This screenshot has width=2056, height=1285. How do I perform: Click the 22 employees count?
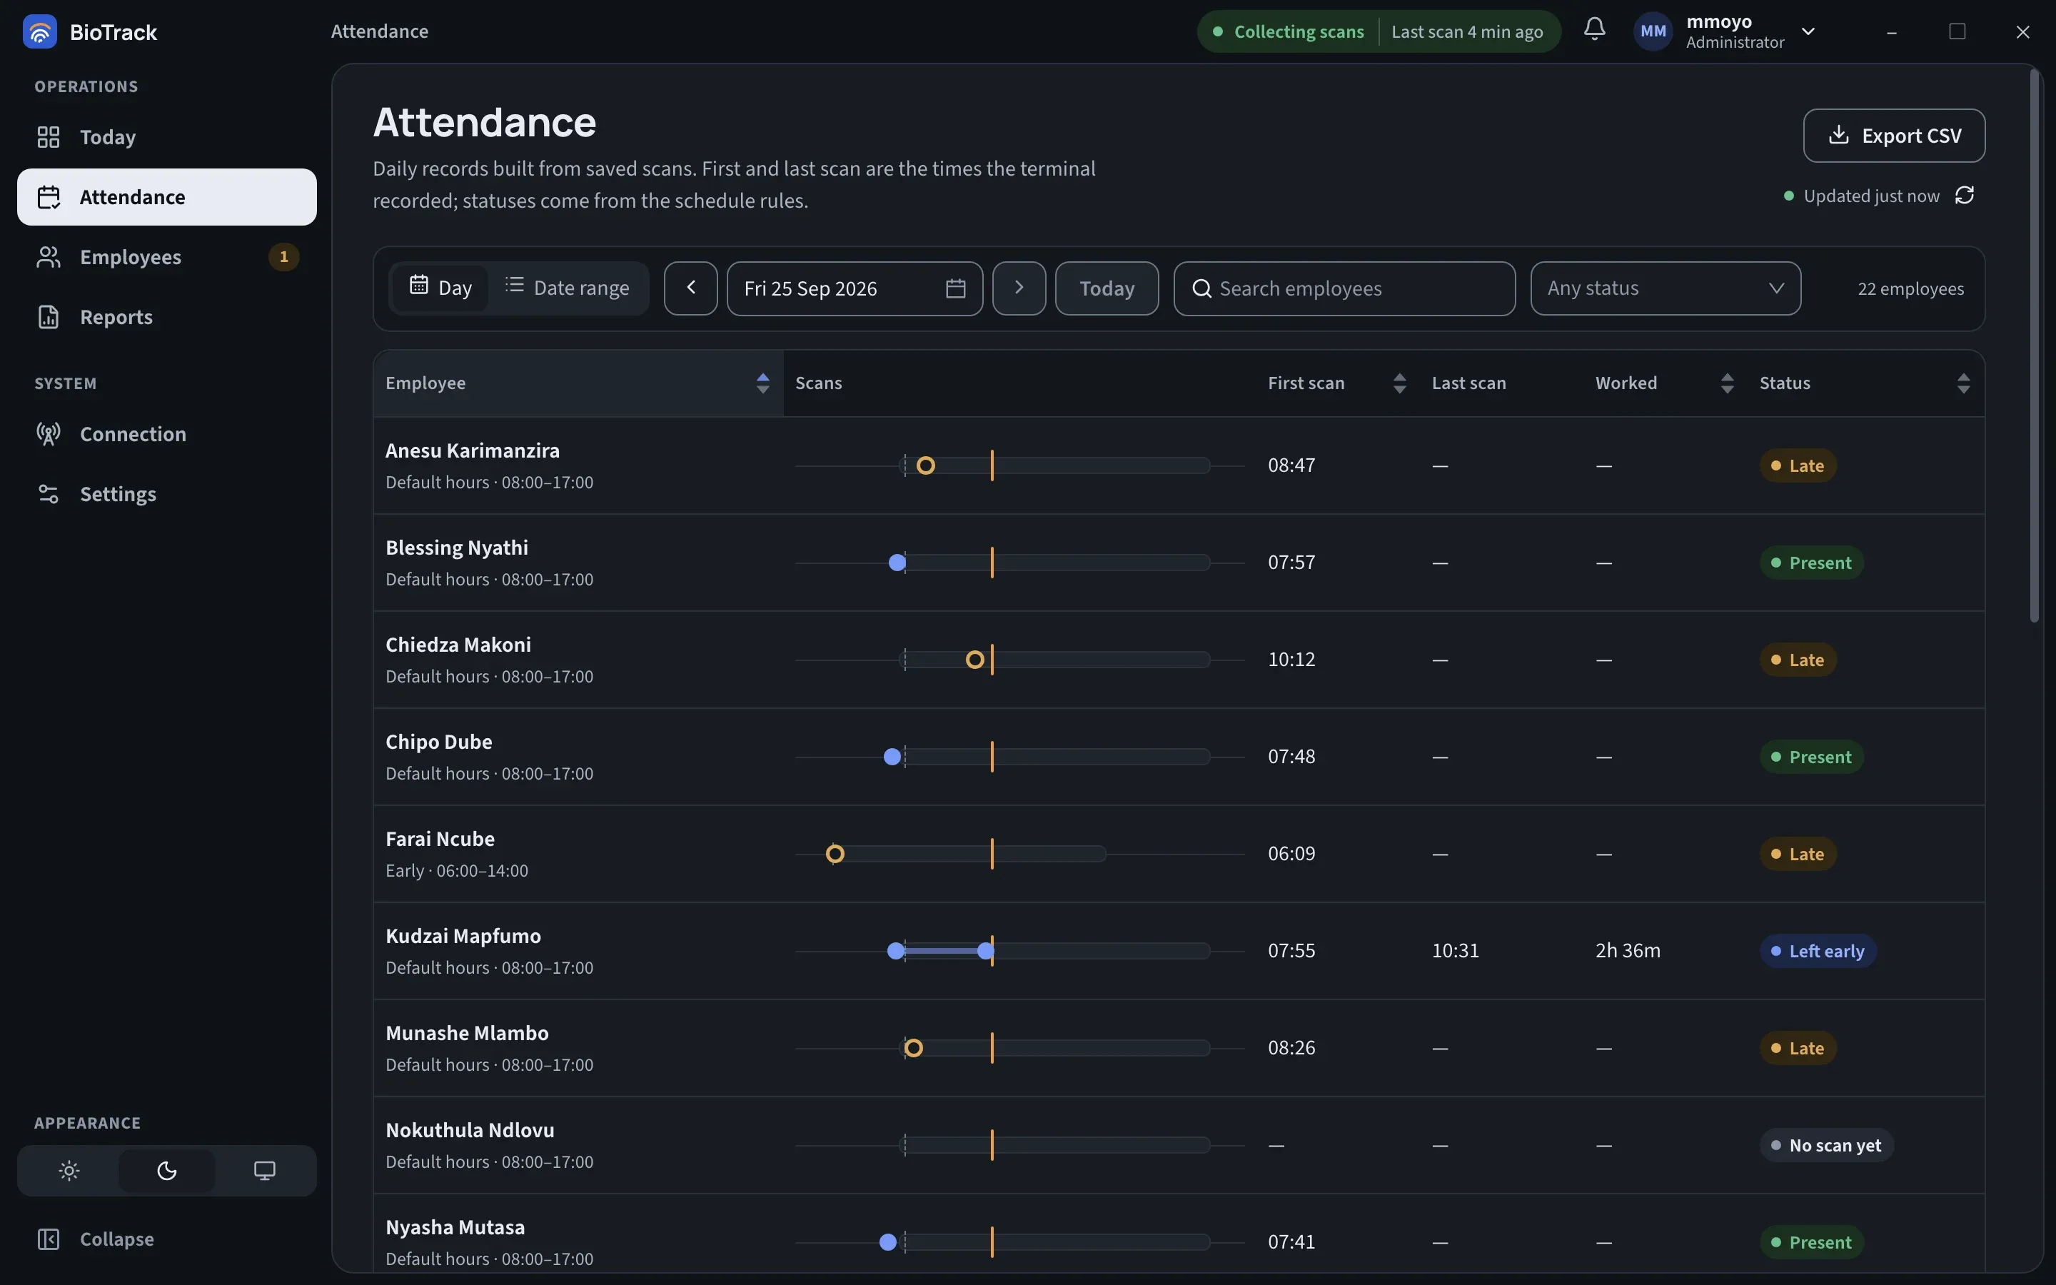point(1910,289)
